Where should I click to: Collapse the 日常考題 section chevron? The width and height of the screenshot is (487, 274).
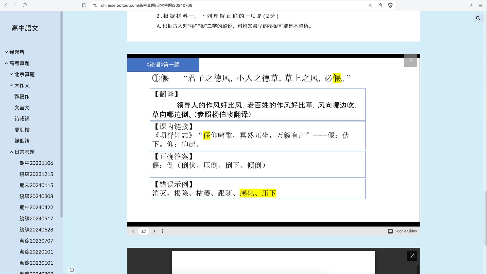click(11, 152)
